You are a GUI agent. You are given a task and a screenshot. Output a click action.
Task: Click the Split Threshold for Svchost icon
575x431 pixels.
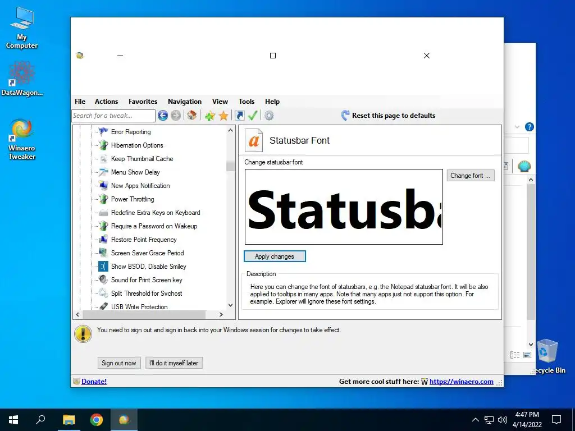[103, 293]
